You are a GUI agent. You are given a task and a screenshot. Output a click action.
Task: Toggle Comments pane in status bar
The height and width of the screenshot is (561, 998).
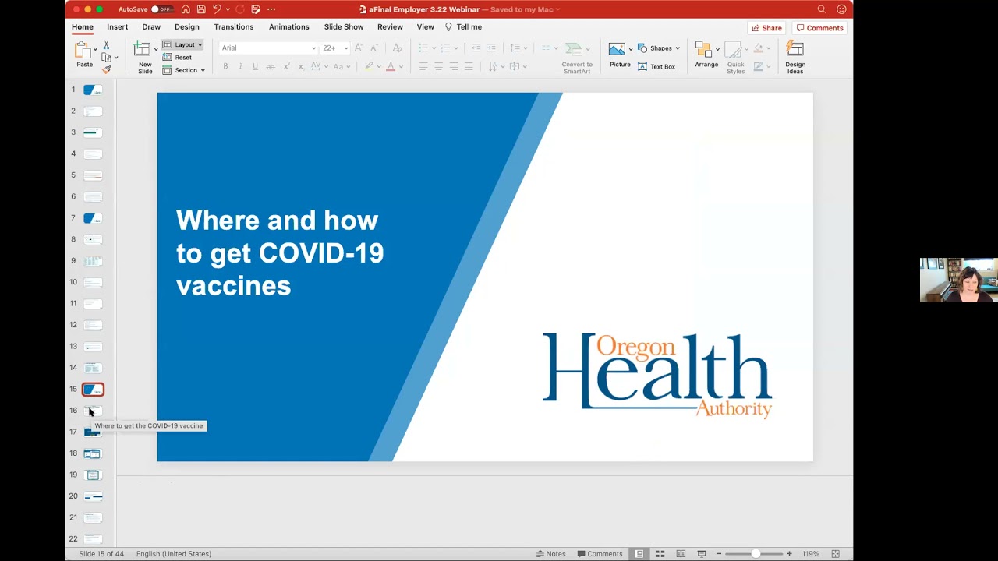point(600,554)
